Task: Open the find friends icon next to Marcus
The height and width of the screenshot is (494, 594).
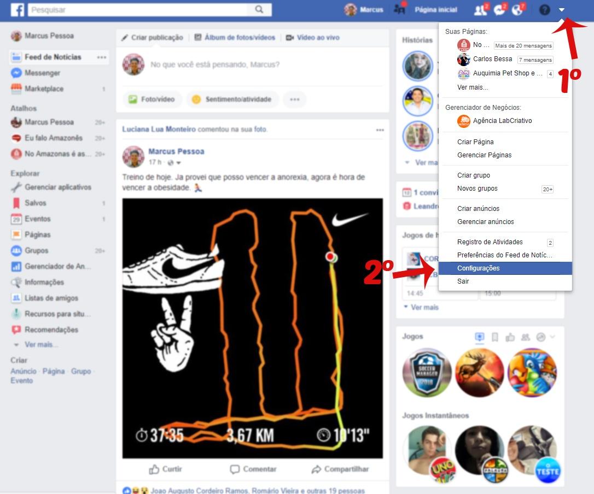Action: click(x=400, y=9)
